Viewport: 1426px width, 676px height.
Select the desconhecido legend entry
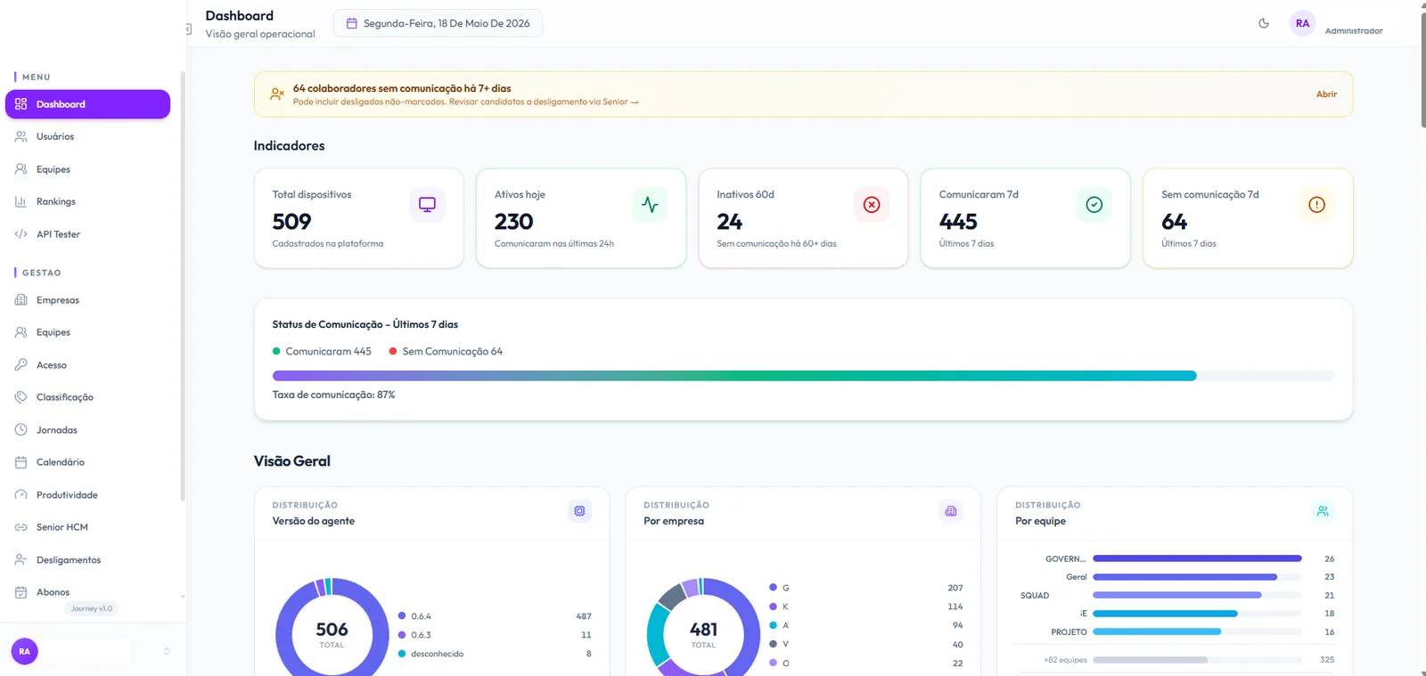point(495,654)
